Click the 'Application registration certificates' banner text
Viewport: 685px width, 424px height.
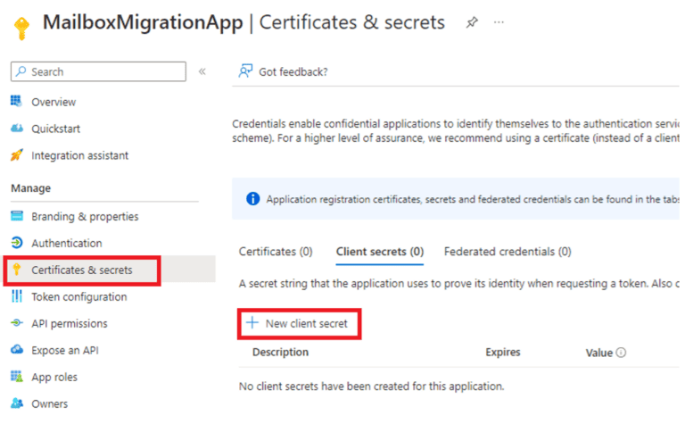pyautogui.click(x=473, y=199)
